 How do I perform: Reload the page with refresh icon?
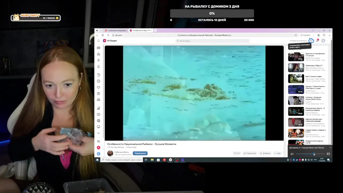[108, 35]
